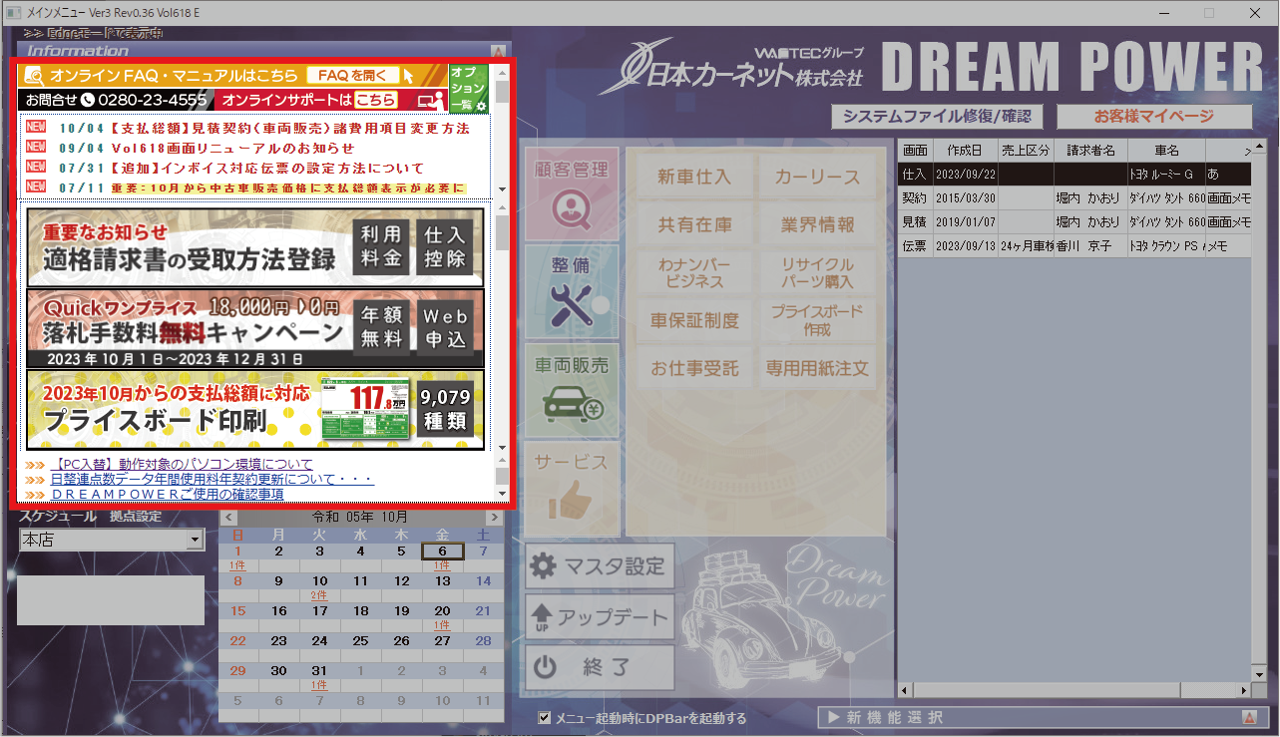The width and height of the screenshot is (1280, 737).
Task: Click the 請求者名 column header
Action: coord(1090,151)
